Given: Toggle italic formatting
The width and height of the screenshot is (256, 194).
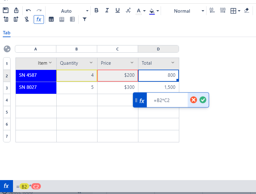Looking at the screenshot, I should (x=107, y=10).
